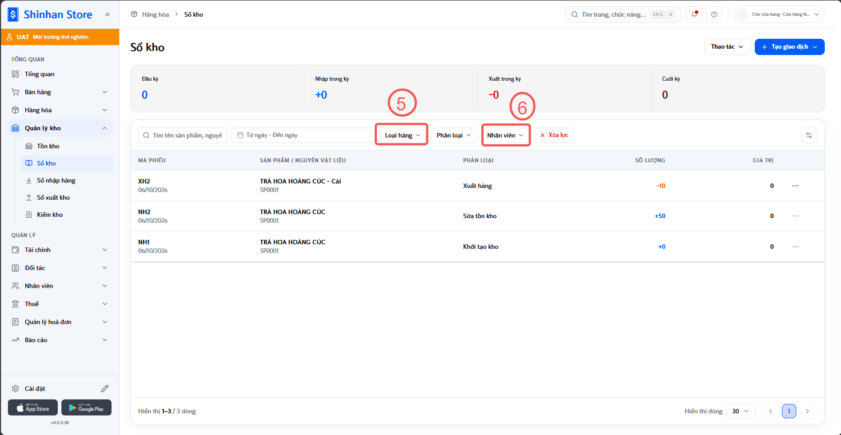Image resolution: width=841 pixels, height=435 pixels.
Task: Clear filters with Xóa lọc button
Action: tap(554, 135)
